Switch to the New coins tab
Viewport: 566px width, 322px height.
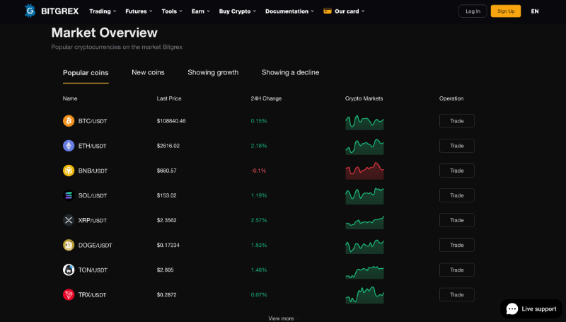tap(148, 73)
